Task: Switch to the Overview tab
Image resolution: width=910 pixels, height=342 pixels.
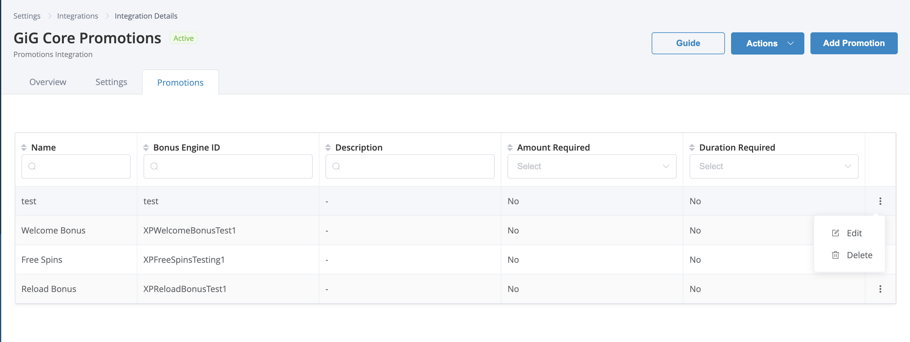Action: click(48, 82)
